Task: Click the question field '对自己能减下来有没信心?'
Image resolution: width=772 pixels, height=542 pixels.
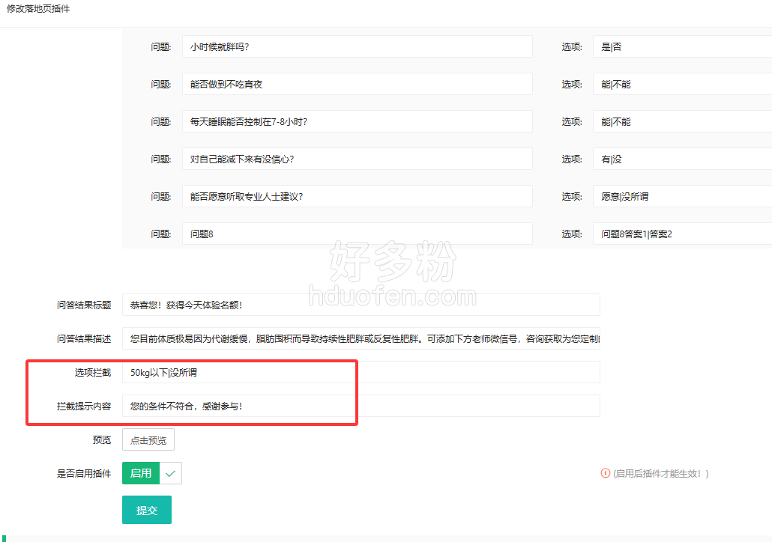Action: (x=357, y=159)
